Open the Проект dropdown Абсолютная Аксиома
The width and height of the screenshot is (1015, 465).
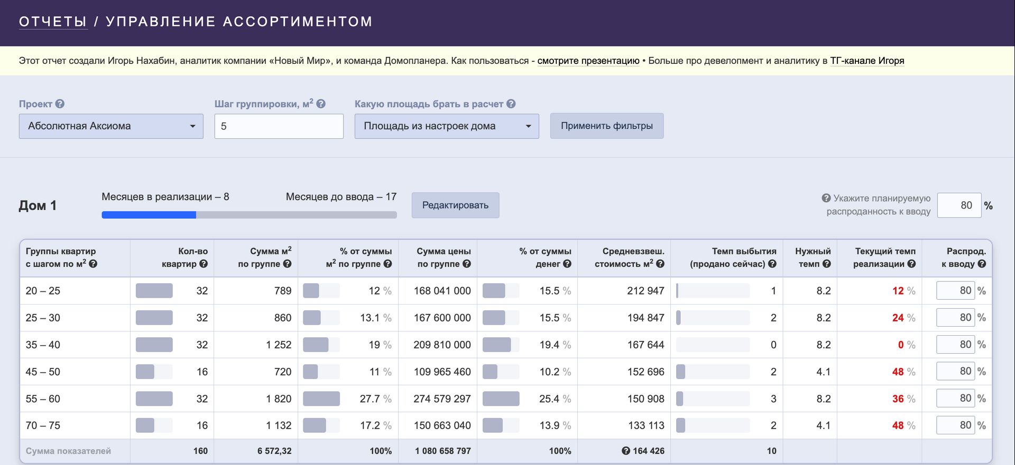(111, 126)
